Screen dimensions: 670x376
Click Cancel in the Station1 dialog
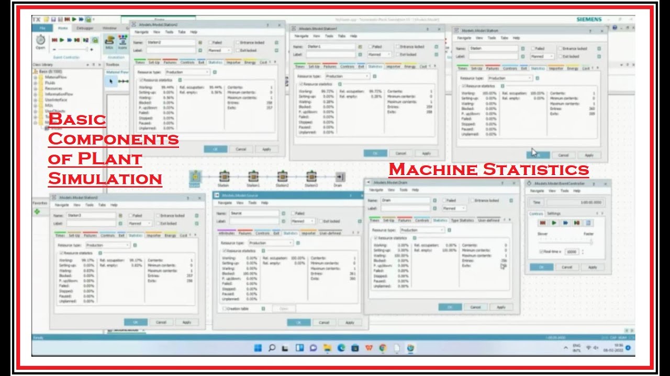click(401, 154)
